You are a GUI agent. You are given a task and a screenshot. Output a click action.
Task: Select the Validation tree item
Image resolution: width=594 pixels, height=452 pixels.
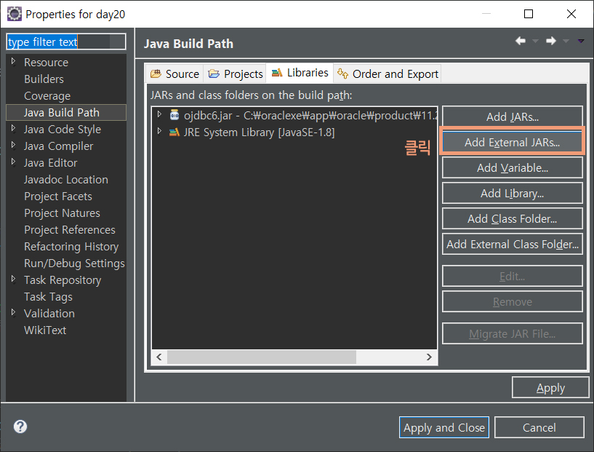[49, 313]
